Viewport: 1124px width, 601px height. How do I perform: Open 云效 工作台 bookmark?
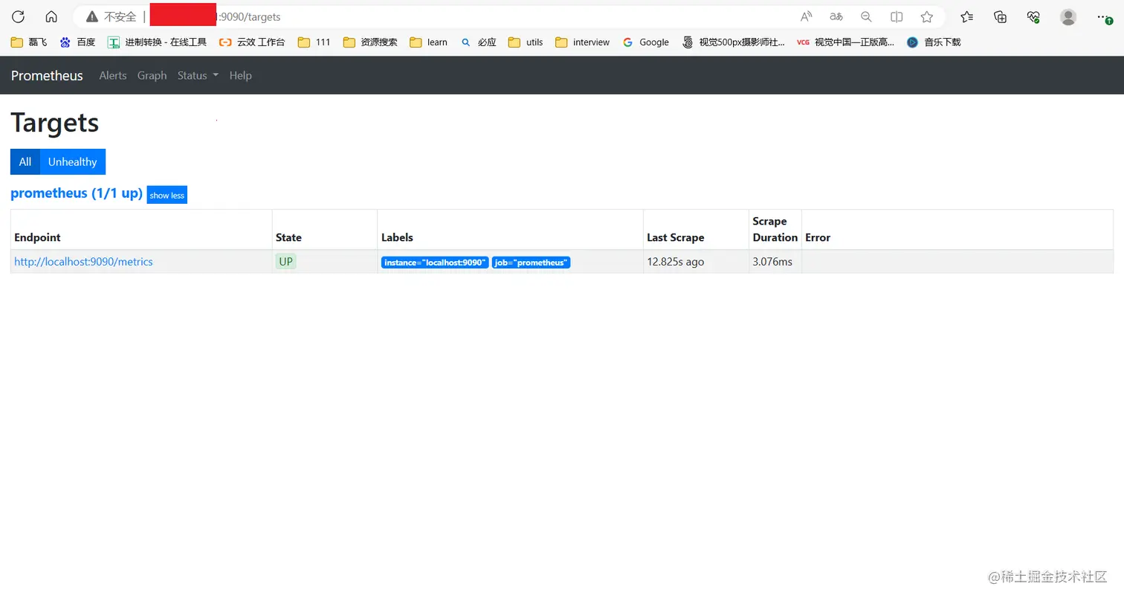(x=252, y=42)
